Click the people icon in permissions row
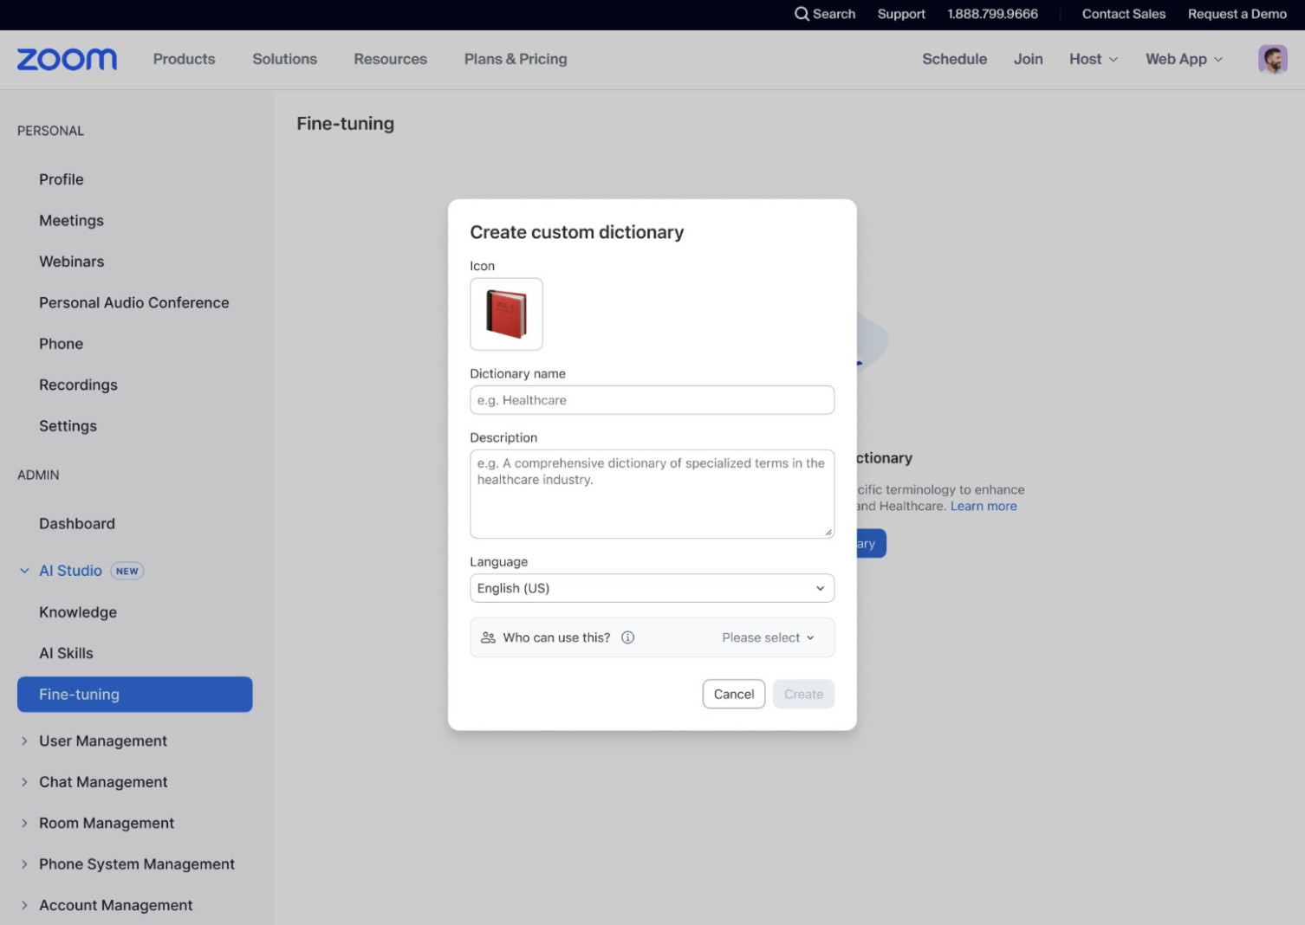Viewport: 1305px width, 925px height. (x=488, y=637)
